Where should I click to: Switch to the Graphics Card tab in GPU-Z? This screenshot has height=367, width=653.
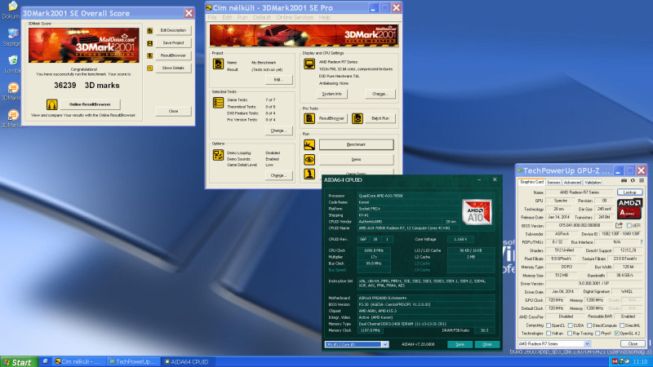pyautogui.click(x=532, y=182)
